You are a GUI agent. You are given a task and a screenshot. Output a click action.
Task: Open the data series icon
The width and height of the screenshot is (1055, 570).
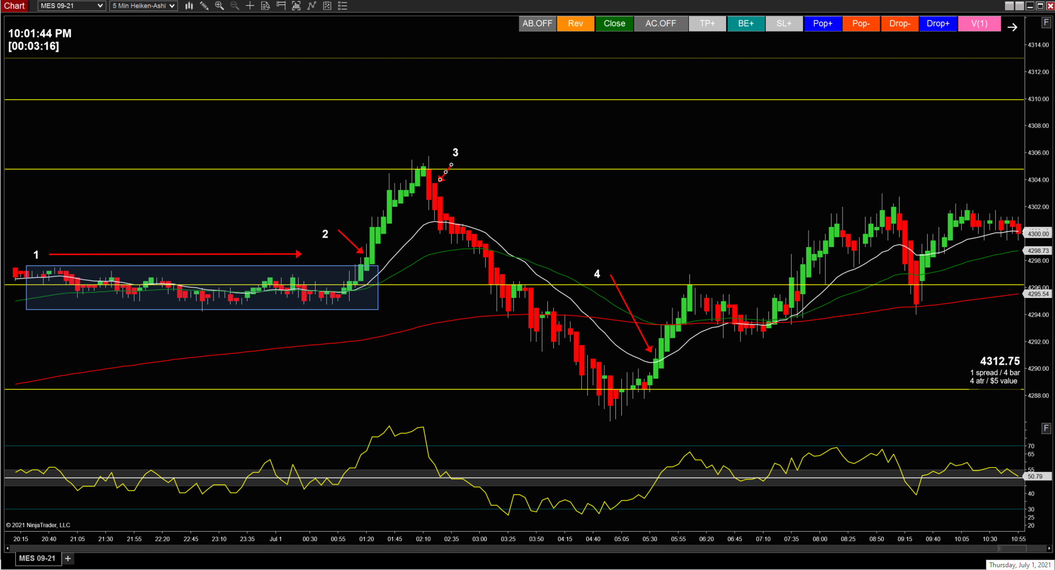[296, 5]
